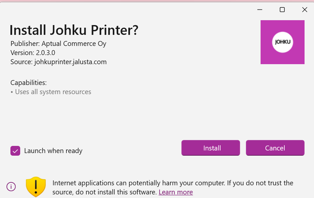Screen dimensions: 314x198
Task: Click the Capabilities label
Action: tap(28, 83)
